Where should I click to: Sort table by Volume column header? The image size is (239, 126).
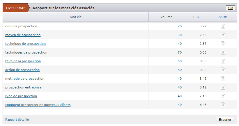(166, 17)
